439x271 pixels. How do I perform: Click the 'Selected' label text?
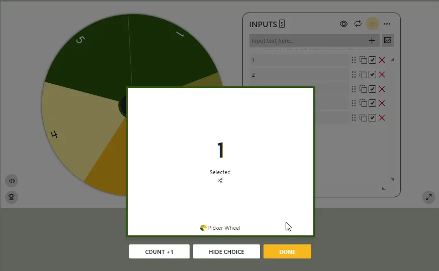[220, 172]
